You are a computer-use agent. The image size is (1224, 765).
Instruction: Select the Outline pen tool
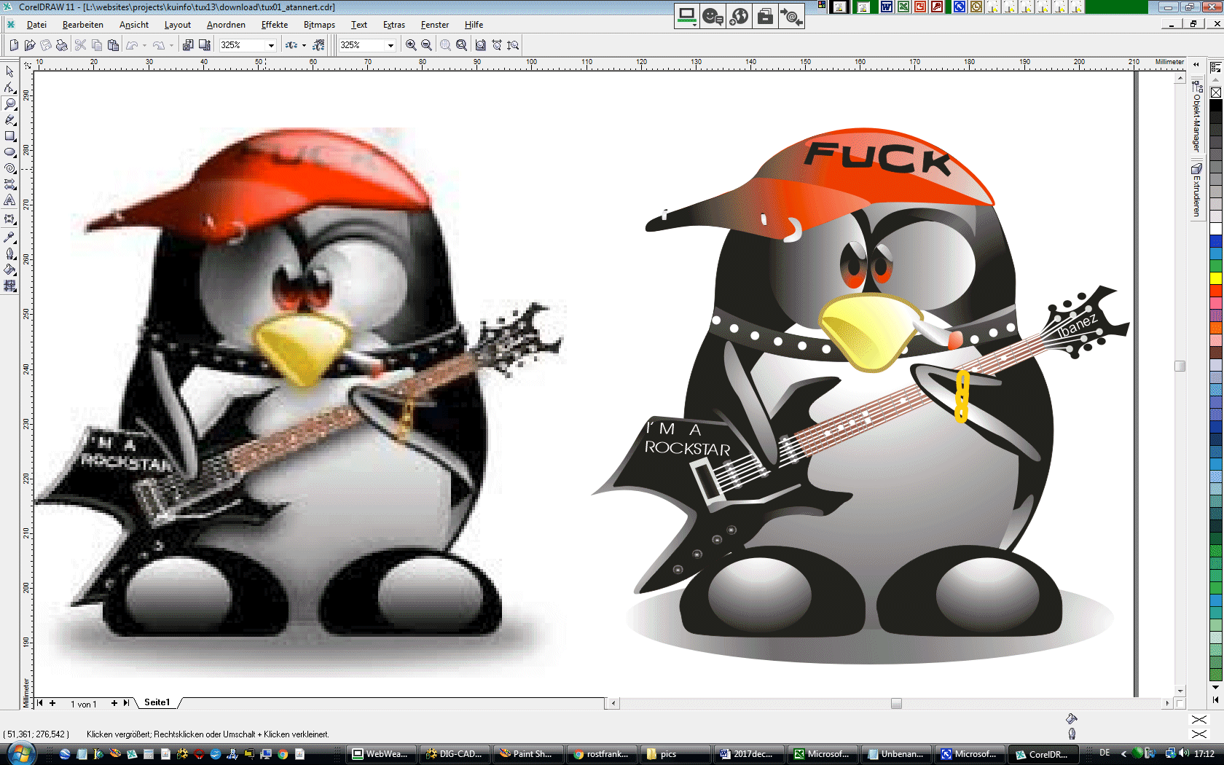pos(9,254)
